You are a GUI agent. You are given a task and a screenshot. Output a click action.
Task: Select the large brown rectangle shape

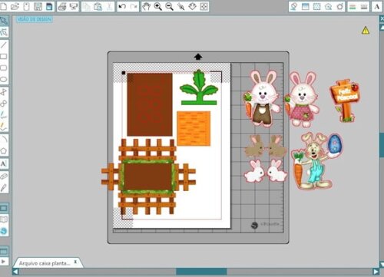click(x=150, y=104)
